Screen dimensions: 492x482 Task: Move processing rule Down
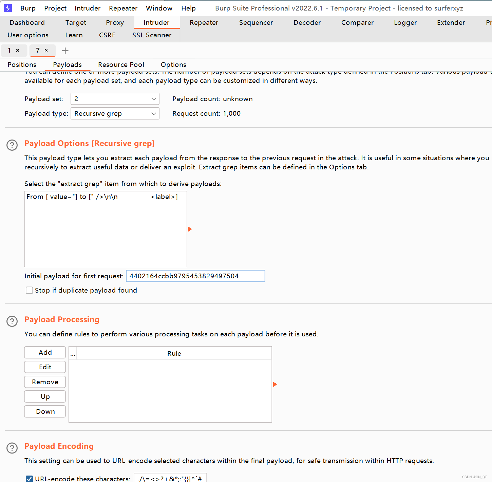(45, 411)
